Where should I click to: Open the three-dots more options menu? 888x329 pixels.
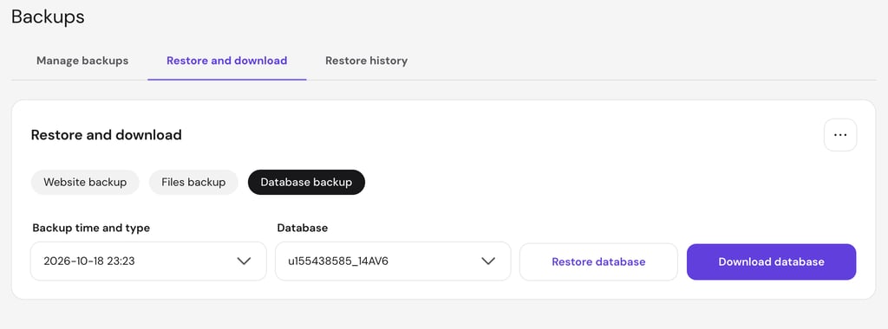(x=839, y=135)
